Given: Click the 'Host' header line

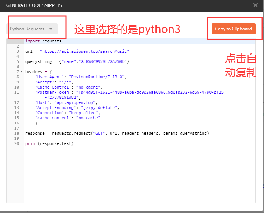Looking at the screenshot, I should [x=66, y=102].
